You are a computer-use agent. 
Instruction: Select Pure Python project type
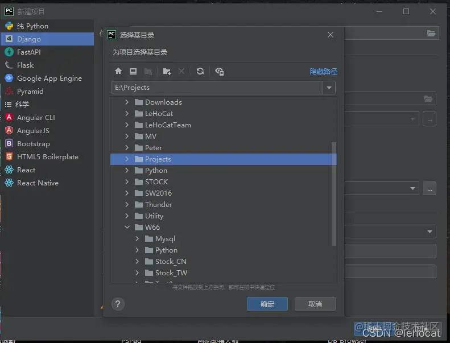coord(47,26)
